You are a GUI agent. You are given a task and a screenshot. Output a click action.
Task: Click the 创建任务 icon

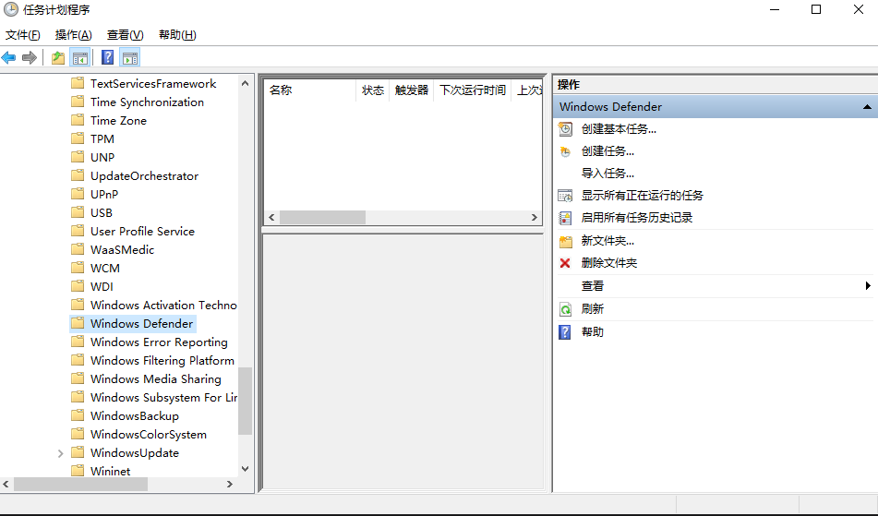point(566,151)
